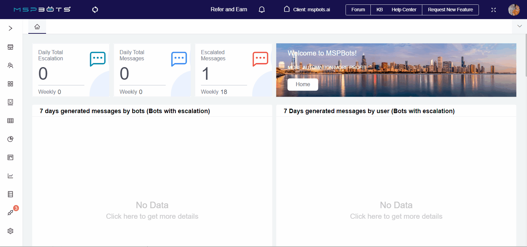Open the bot face icon in sidebar

tap(11, 102)
